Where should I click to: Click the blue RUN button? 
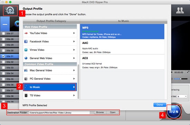pos(174,112)
